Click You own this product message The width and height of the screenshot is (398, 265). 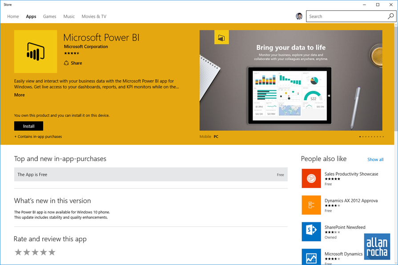[x=62, y=116]
